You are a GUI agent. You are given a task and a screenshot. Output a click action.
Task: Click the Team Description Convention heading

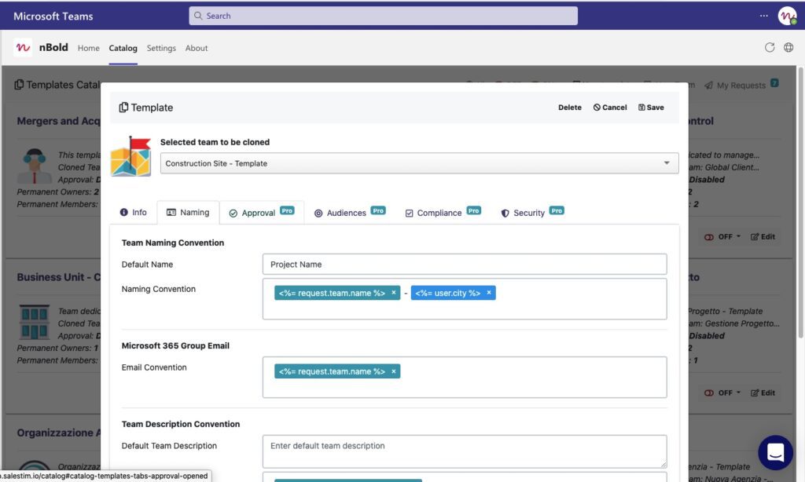181,424
